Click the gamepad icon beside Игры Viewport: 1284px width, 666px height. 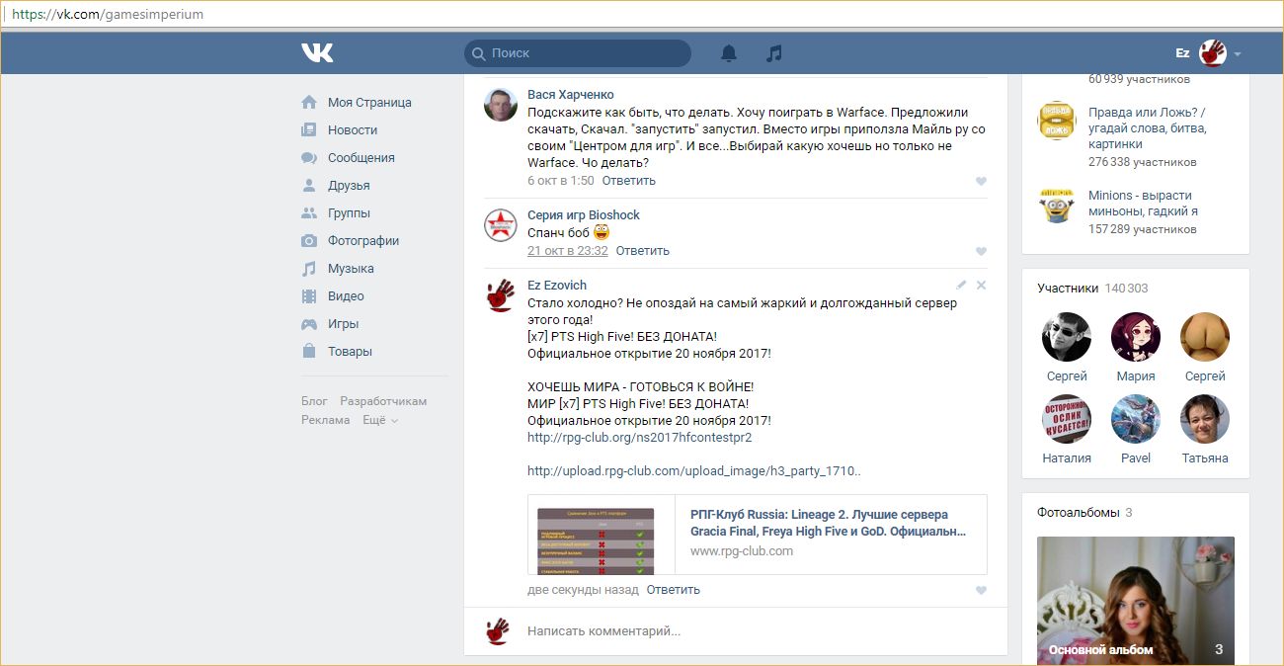pyautogui.click(x=309, y=324)
